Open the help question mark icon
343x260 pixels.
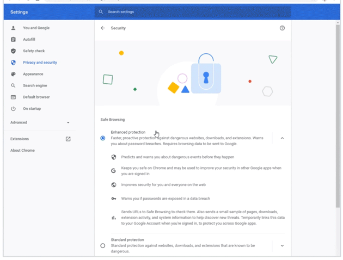tap(282, 28)
